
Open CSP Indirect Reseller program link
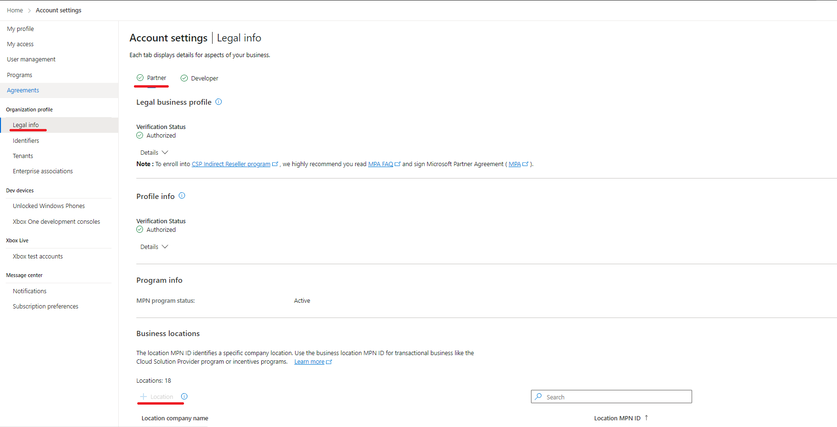tap(231, 164)
